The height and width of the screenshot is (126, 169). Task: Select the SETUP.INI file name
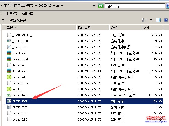20,107
